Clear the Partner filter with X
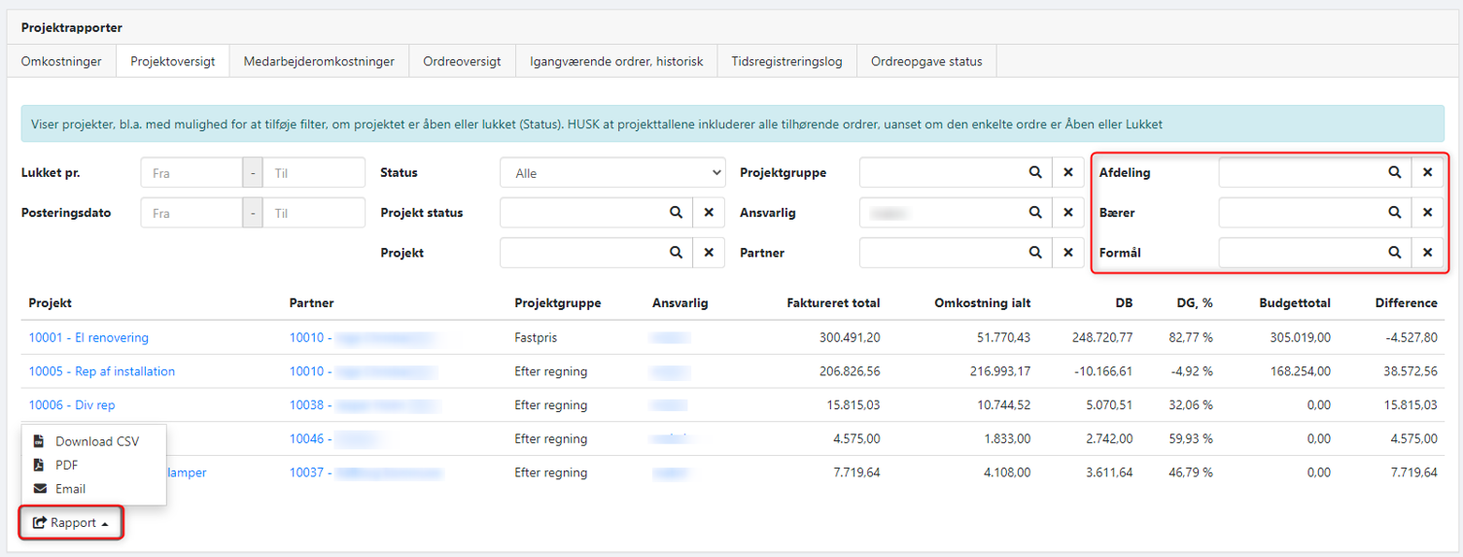The height and width of the screenshot is (557, 1463). coord(1067,253)
